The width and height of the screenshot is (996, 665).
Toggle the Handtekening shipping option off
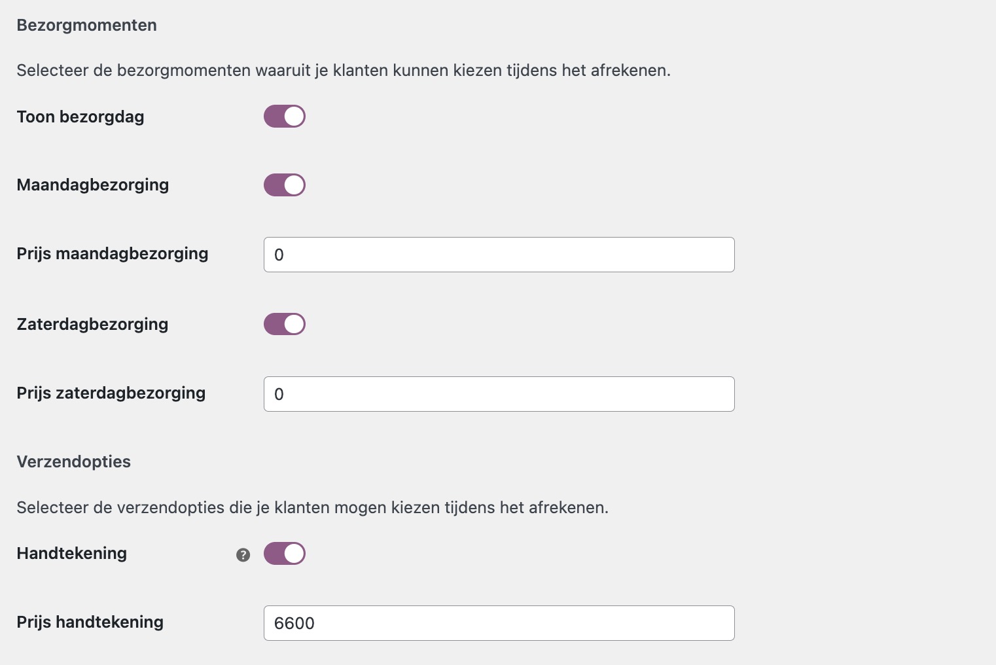284,553
